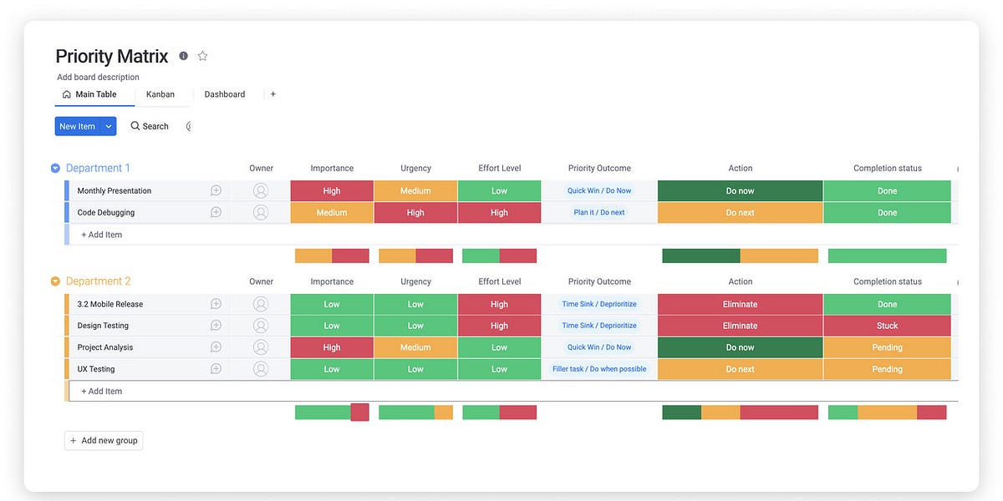Open the New Item dropdown arrow
Image resolution: width=1003 pixels, height=501 pixels.
pyautogui.click(x=105, y=125)
